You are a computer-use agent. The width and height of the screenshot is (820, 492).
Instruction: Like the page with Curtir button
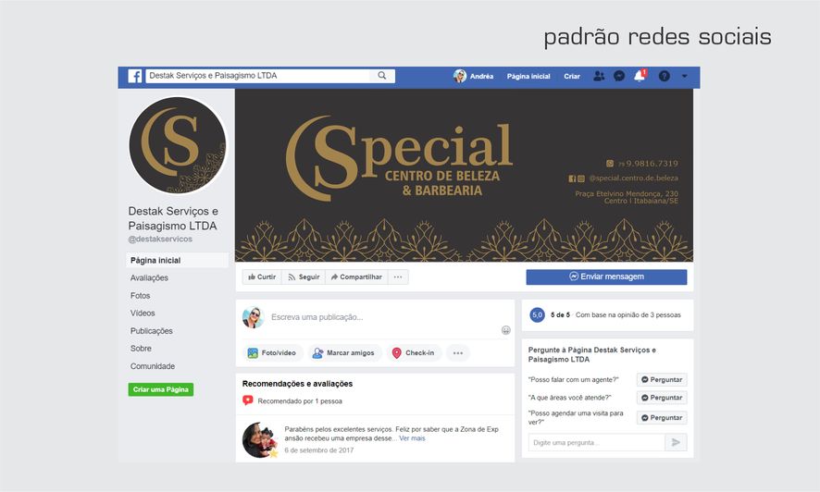[x=262, y=277]
